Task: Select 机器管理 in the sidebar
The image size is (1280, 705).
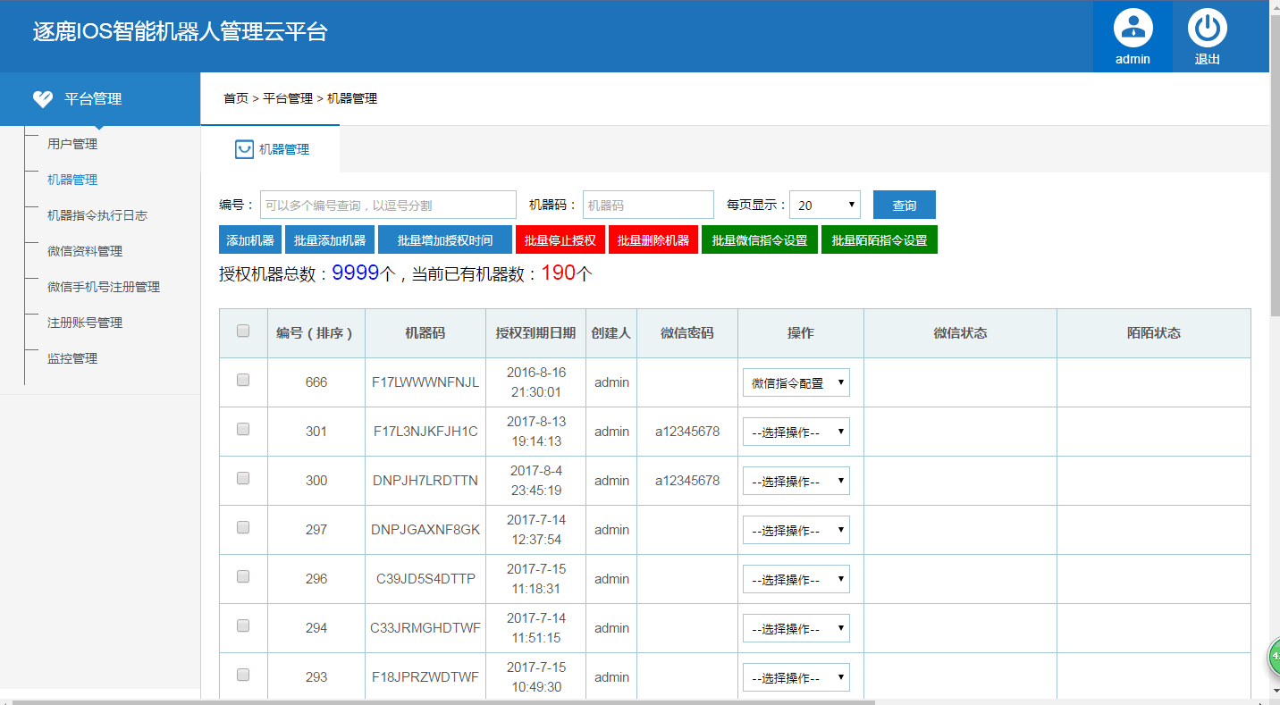Action: (x=72, y=180)
